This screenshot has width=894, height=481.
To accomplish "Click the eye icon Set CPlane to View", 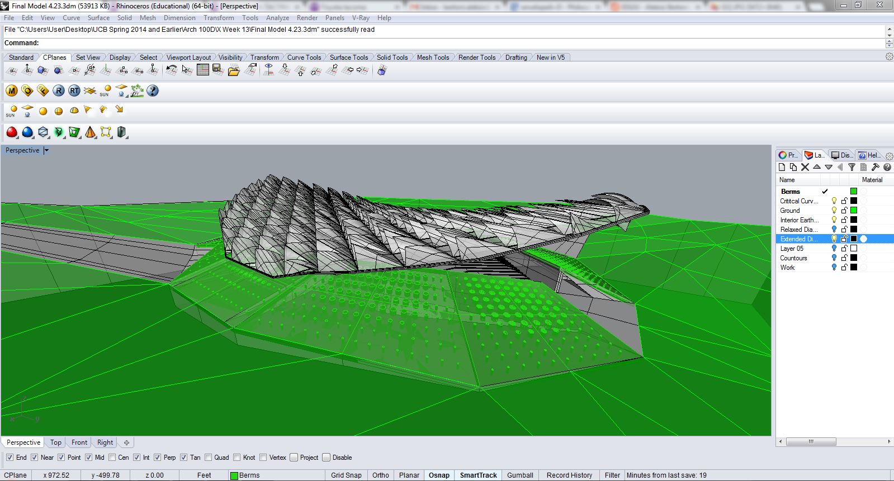I will click(269, 70).
